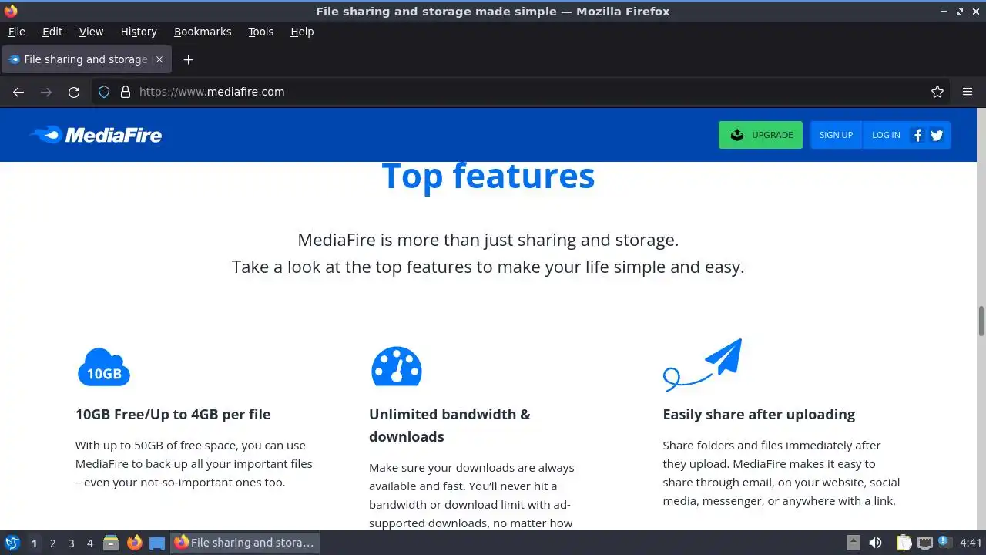Open the file manager taskbar launcher

pyautogui.click(x=111, y=543)
